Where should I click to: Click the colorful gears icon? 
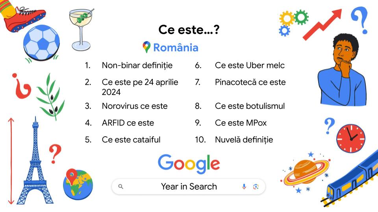[293, 22]
